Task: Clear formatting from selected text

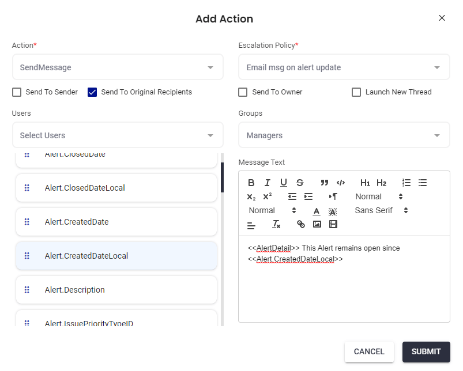Action: coord(276,225)
